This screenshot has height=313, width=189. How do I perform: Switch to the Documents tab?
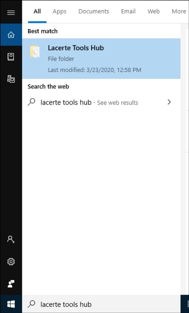click(x=94, y=12)
